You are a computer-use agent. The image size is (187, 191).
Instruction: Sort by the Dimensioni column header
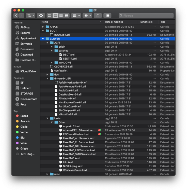(146, 22)
